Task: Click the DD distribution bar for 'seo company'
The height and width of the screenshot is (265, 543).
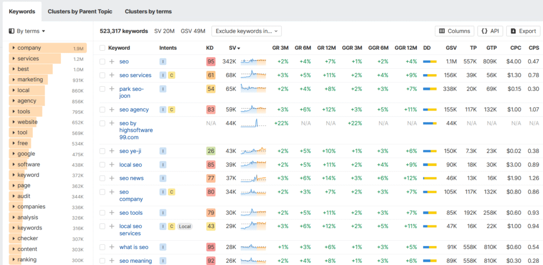Action: (x=430, y=191)
